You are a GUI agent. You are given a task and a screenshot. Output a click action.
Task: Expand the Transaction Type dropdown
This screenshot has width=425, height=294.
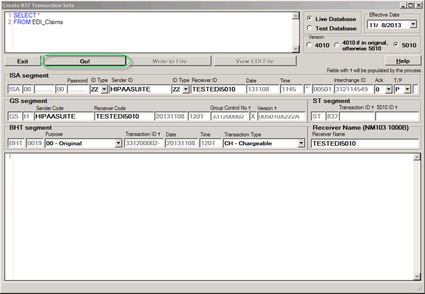pos(301,144)
